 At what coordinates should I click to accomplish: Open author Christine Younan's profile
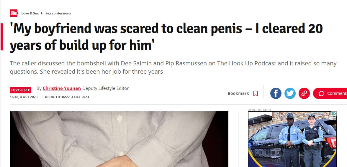click(x=62, y=88)
